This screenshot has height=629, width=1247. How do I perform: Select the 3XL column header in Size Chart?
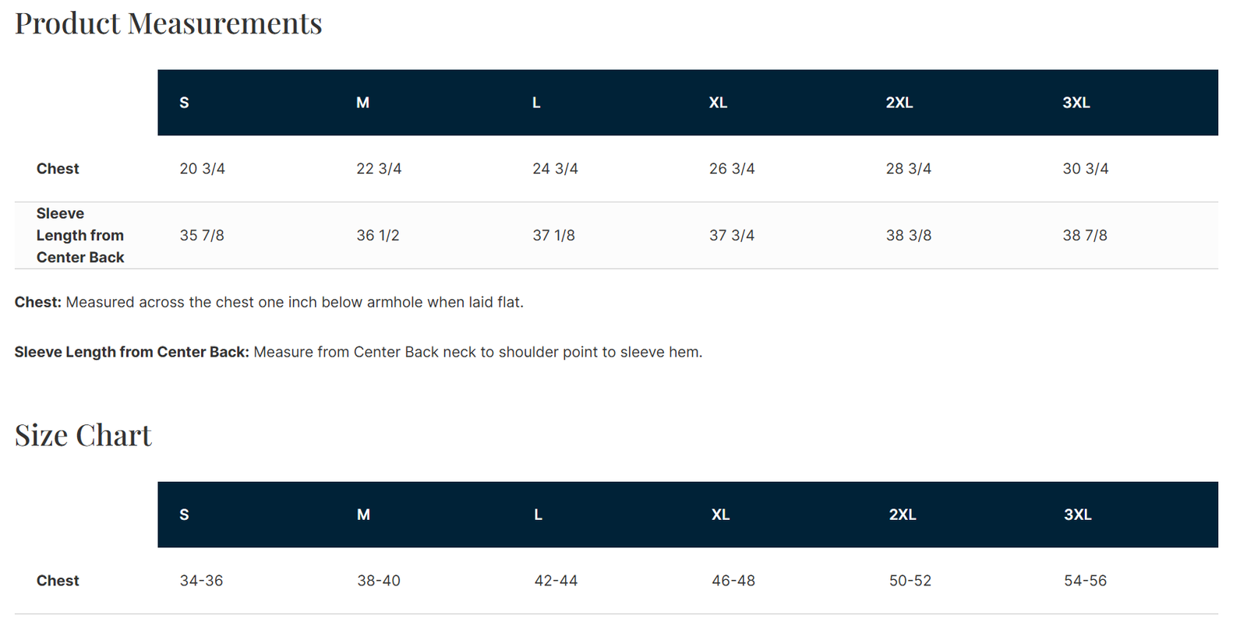click(x=1077, y=515)
